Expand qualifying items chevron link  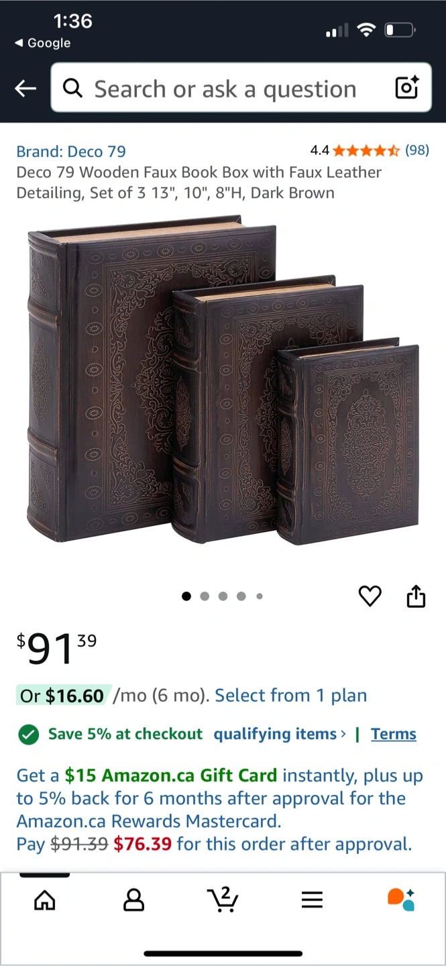(x=280, y=734)
